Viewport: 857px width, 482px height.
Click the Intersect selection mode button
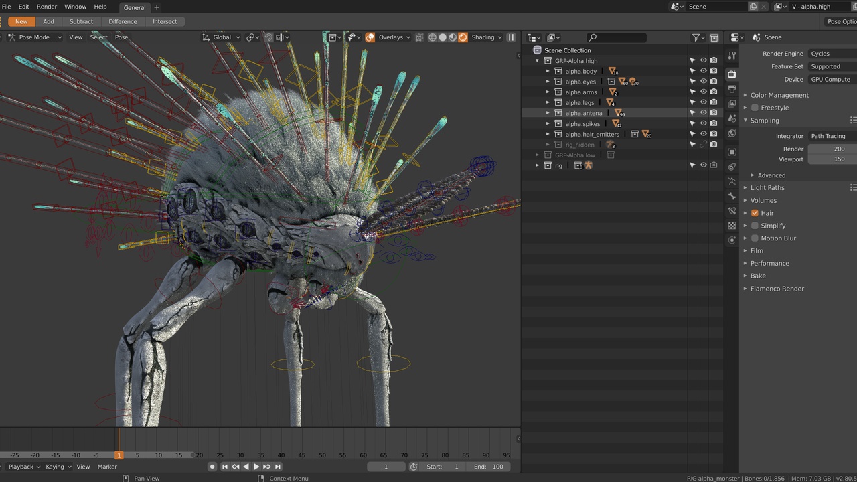[165, 21]
